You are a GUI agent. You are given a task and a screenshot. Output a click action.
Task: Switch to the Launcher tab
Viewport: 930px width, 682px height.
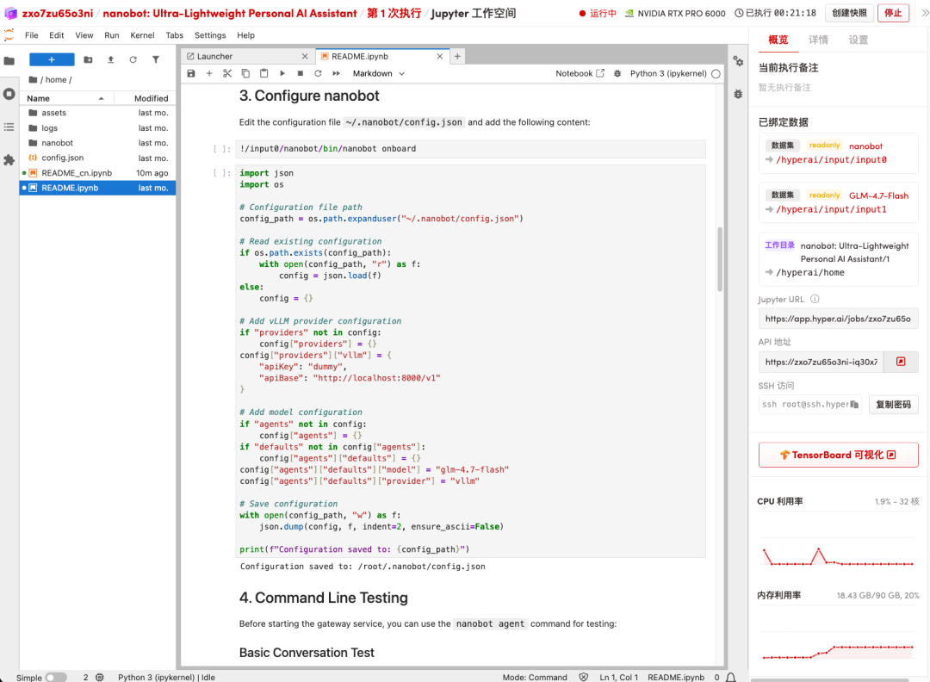[214, 56]
